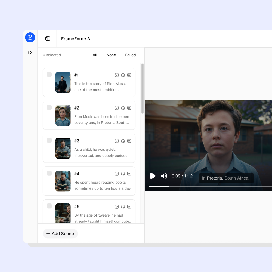Click the AI video generator sidebar icon
This screenshot has width=272, height=272.
[30, 38]
